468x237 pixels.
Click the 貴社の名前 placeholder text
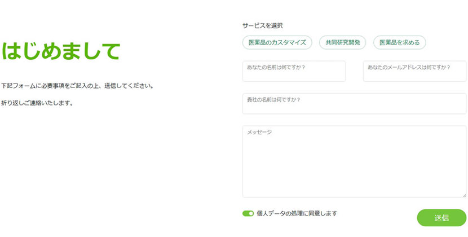tap(273, 100)
